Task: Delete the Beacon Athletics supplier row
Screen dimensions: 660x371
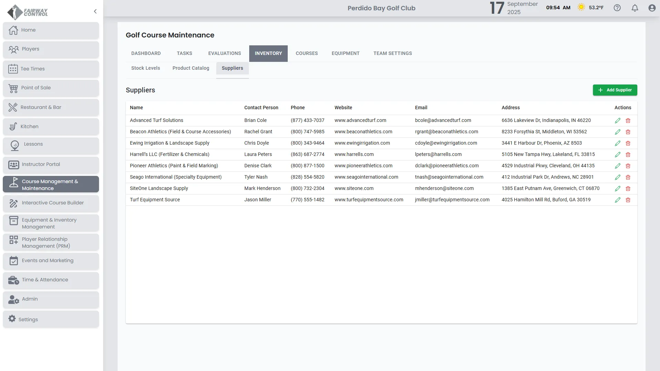Action: point(628,132)
